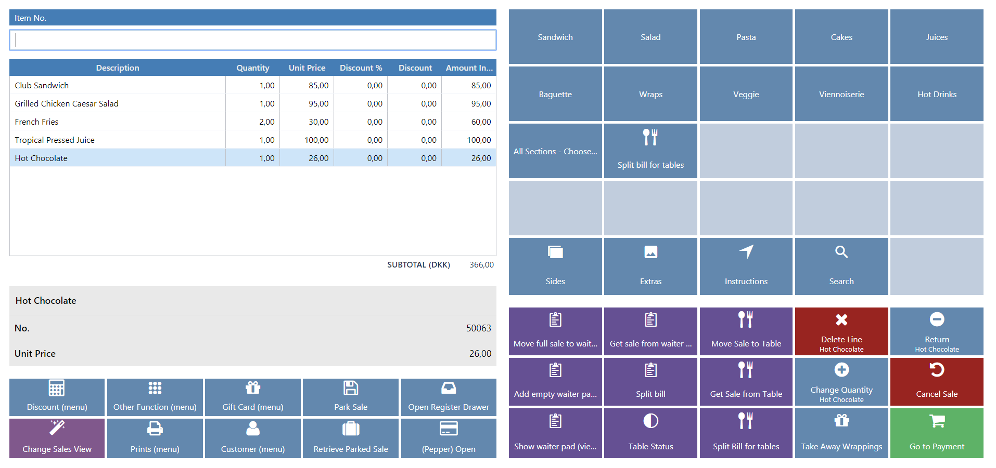Click Change Sales View wand button
The height and width of the screenshot is (468, 996).
tap(57, 438)
